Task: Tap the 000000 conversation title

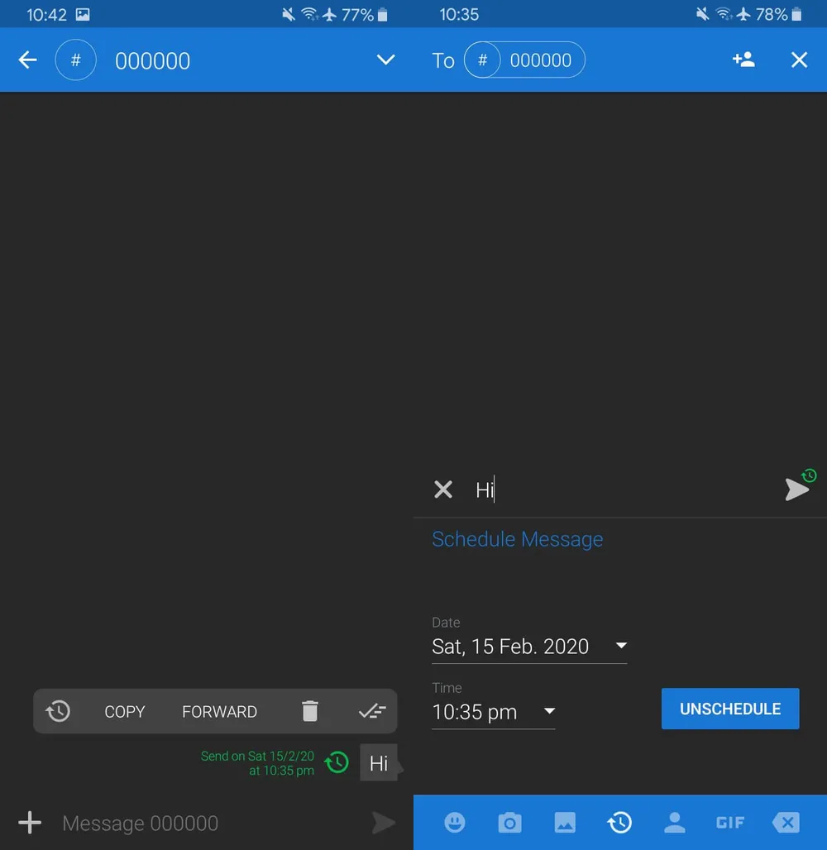Action: [152, 60]
